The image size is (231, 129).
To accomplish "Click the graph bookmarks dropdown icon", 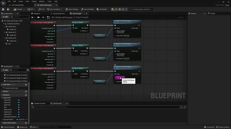I will pos(33,18).
